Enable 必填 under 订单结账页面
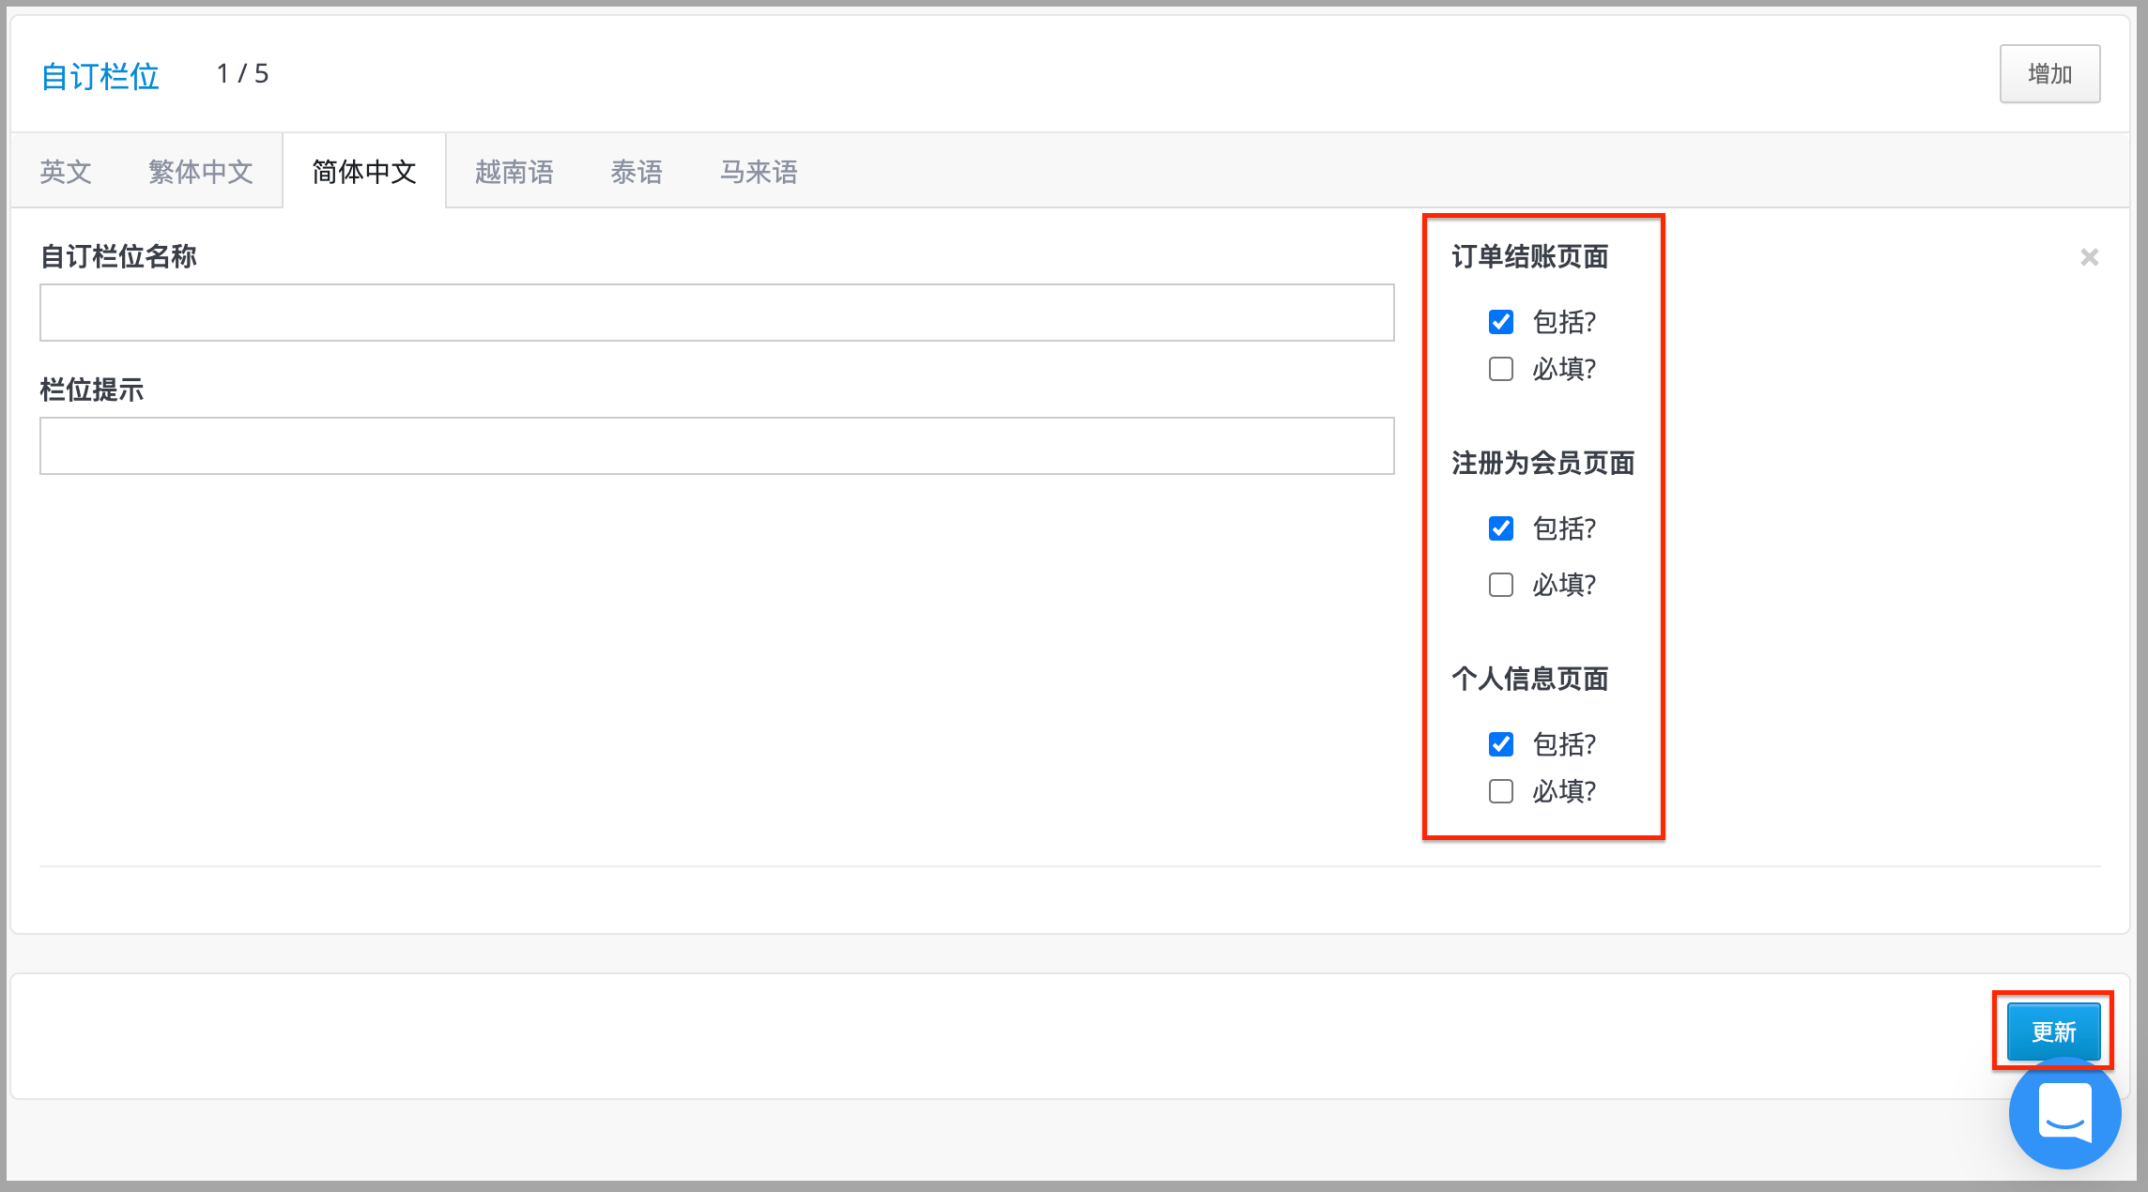Image resolution: width=2148 pixels, height=1192 pixels. point(1500,369)
